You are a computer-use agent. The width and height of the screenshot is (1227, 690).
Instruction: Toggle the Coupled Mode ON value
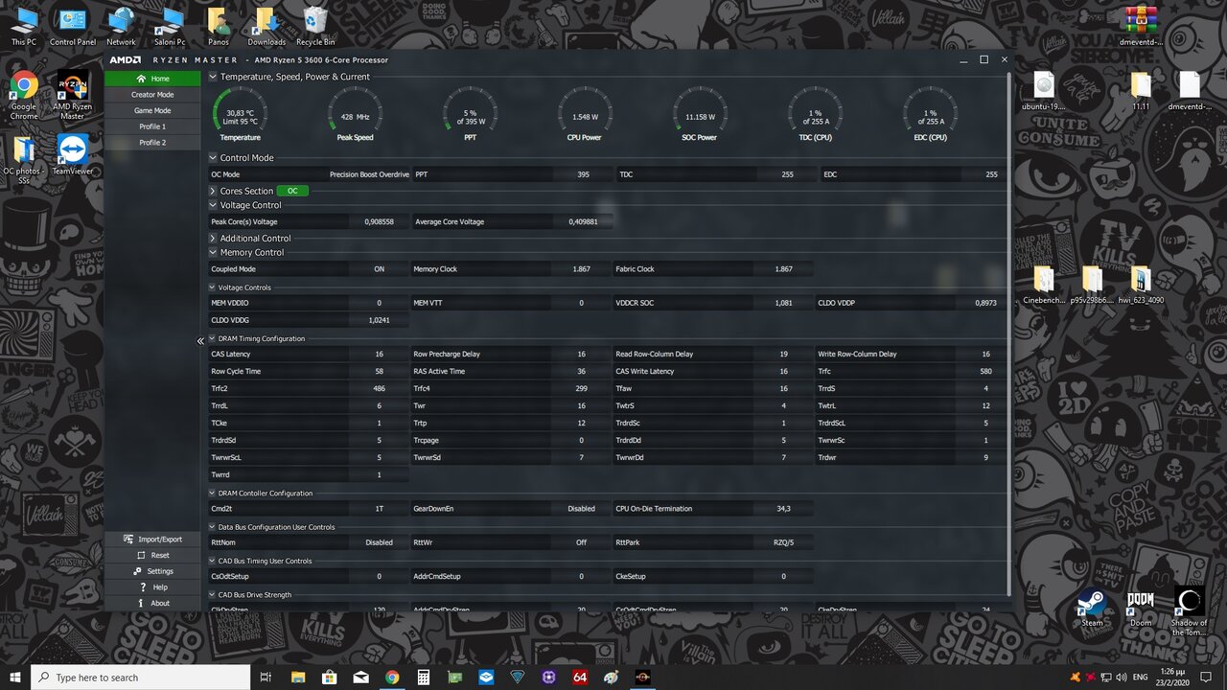point(379,269)
